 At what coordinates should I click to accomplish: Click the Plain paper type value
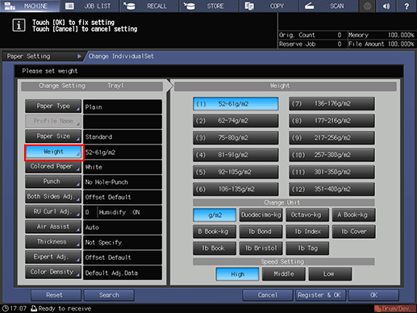pyautogui.click(x=123, y=106)
